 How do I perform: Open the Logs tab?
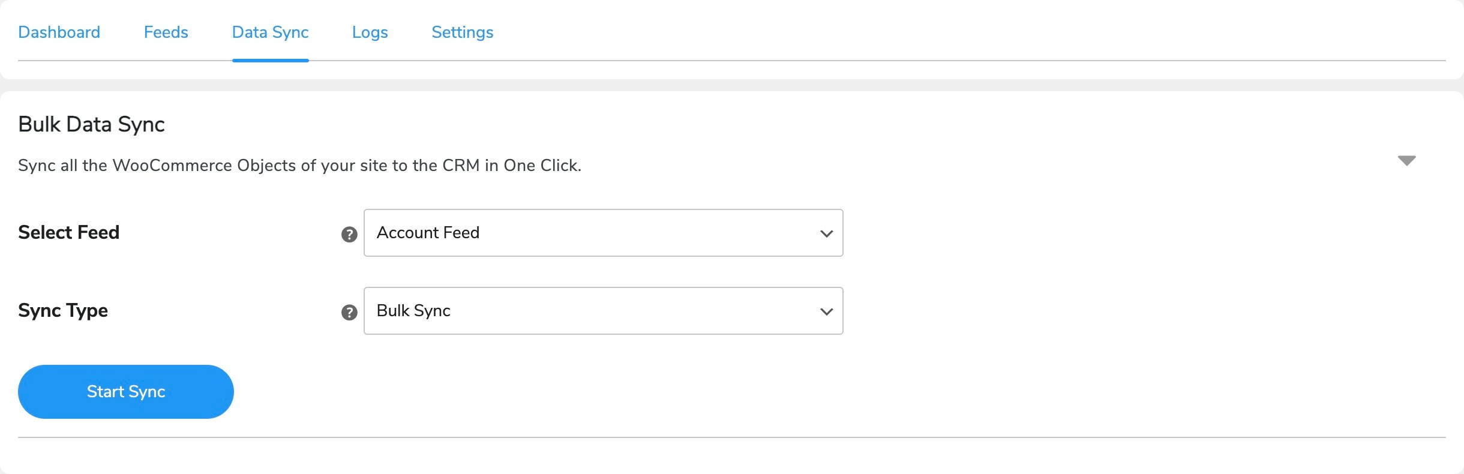[x=370, y=32]
